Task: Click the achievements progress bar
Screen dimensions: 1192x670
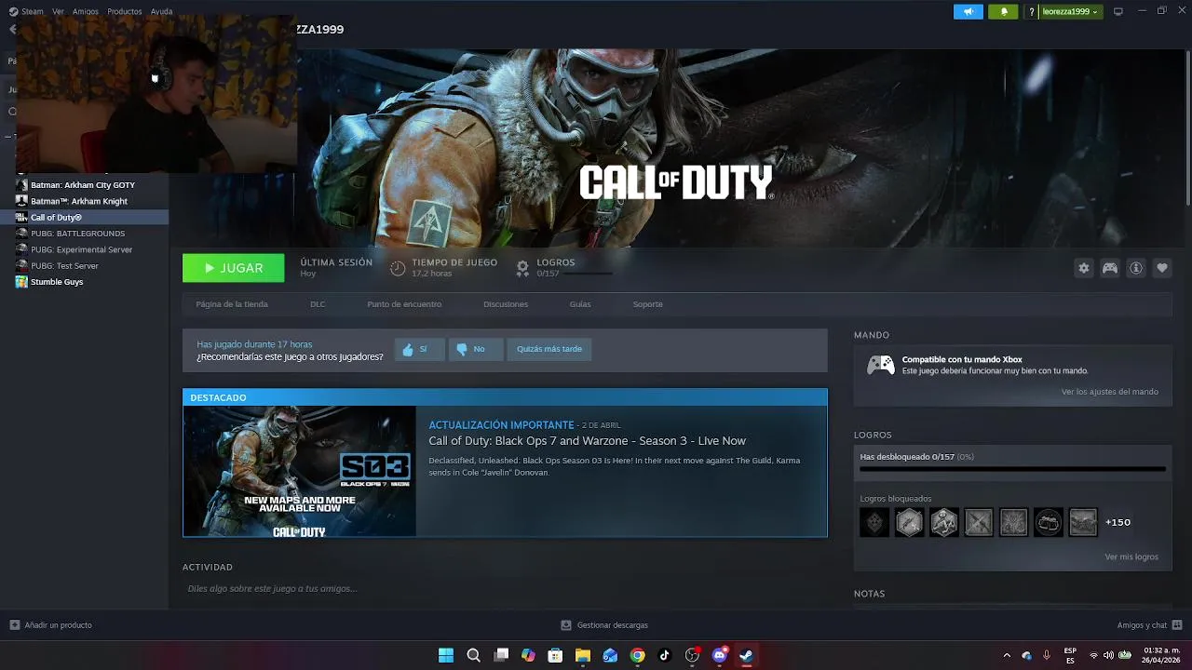Action: click(x=1012, y=469)
